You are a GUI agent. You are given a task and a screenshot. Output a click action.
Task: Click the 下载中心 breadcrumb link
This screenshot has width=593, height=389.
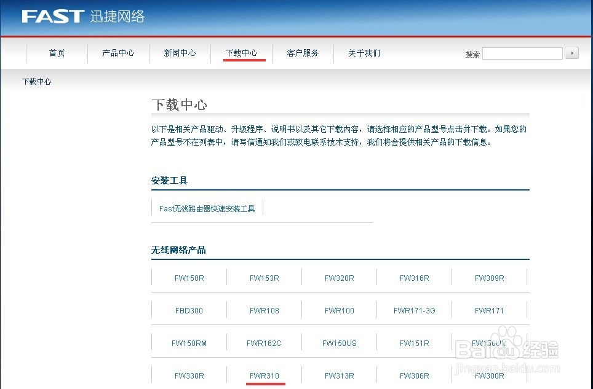point(37,81)
